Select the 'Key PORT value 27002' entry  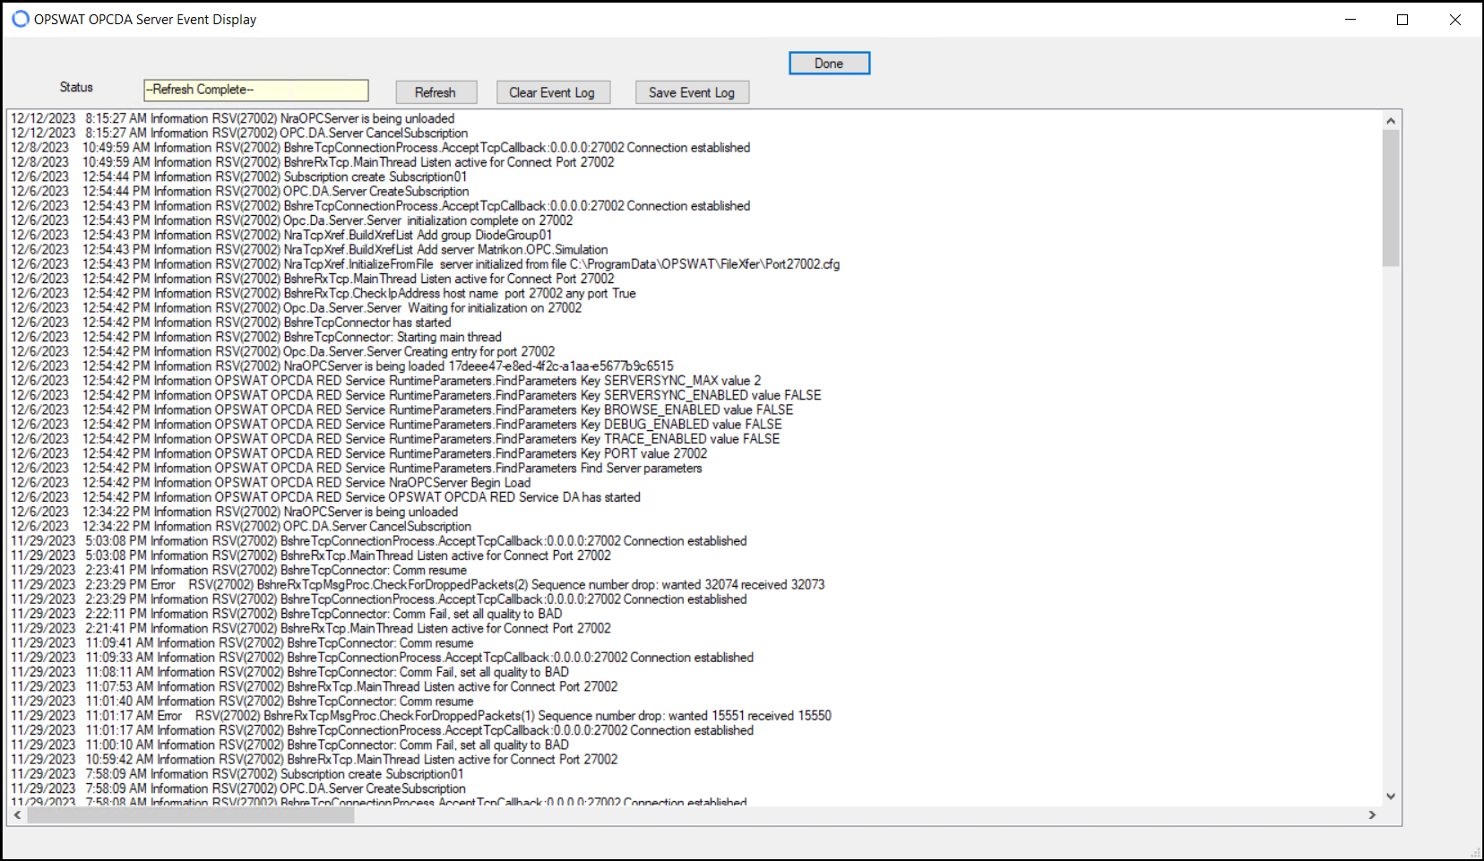359,453
